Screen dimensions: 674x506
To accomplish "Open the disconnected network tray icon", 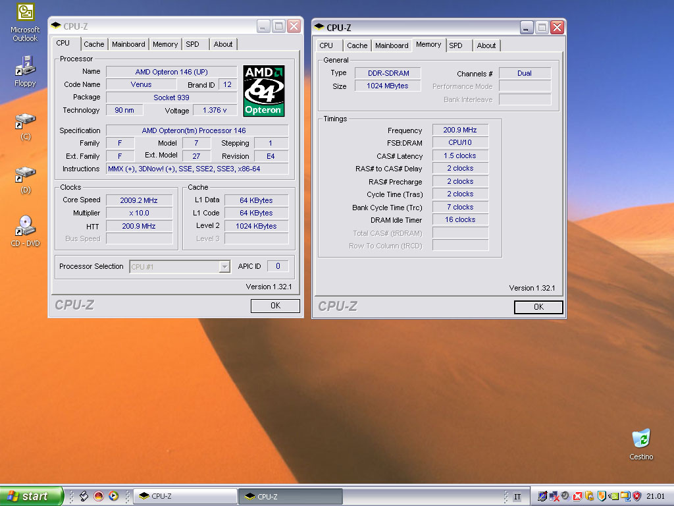I will [554, 497].
